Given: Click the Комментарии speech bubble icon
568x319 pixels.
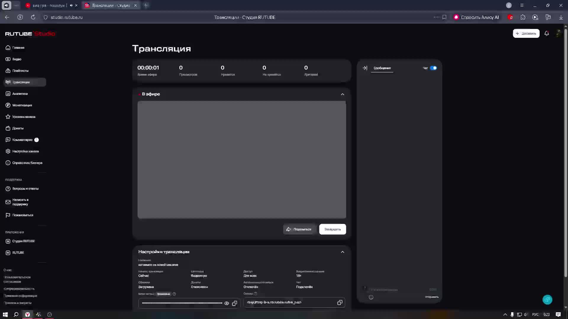Looking at the screenshot, I should tap(8, 140).
